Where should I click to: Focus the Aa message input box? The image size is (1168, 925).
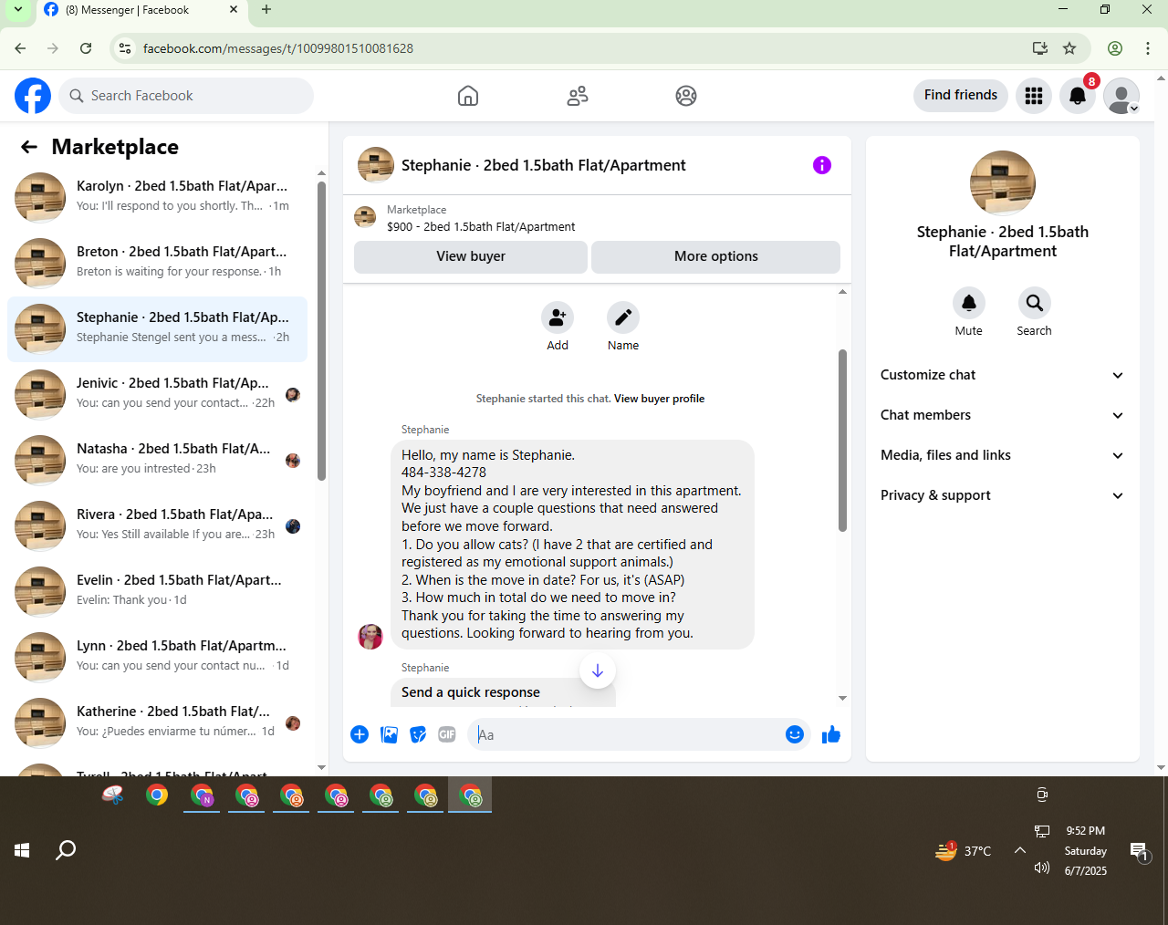point(627,734)
